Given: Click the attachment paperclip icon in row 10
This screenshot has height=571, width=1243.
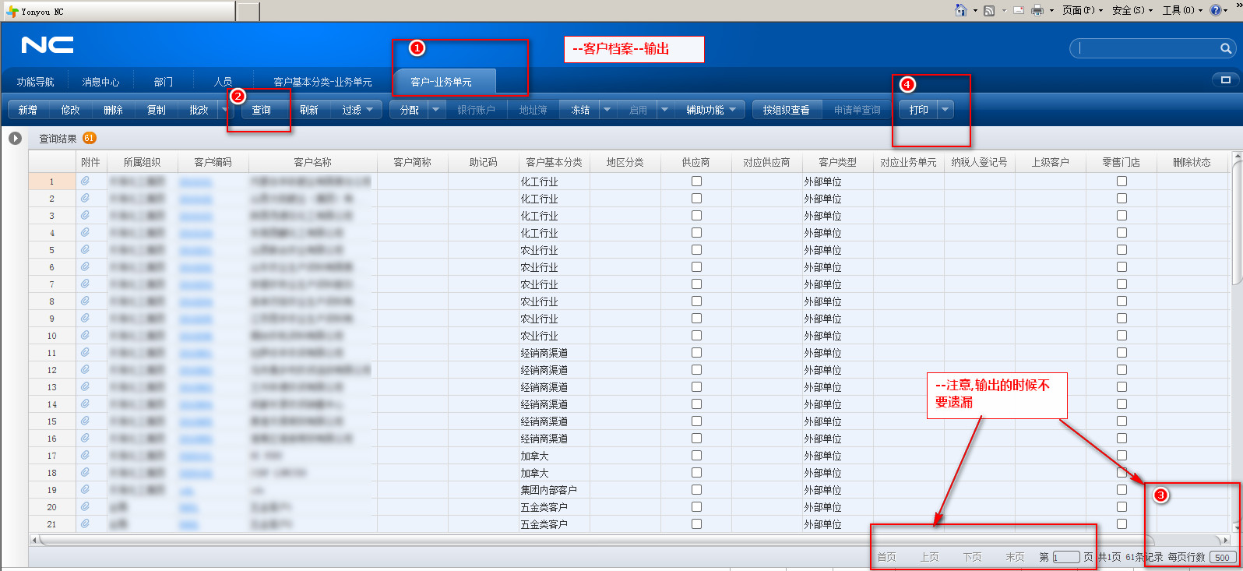Looking at the screenshot, I should click(85, 335).
